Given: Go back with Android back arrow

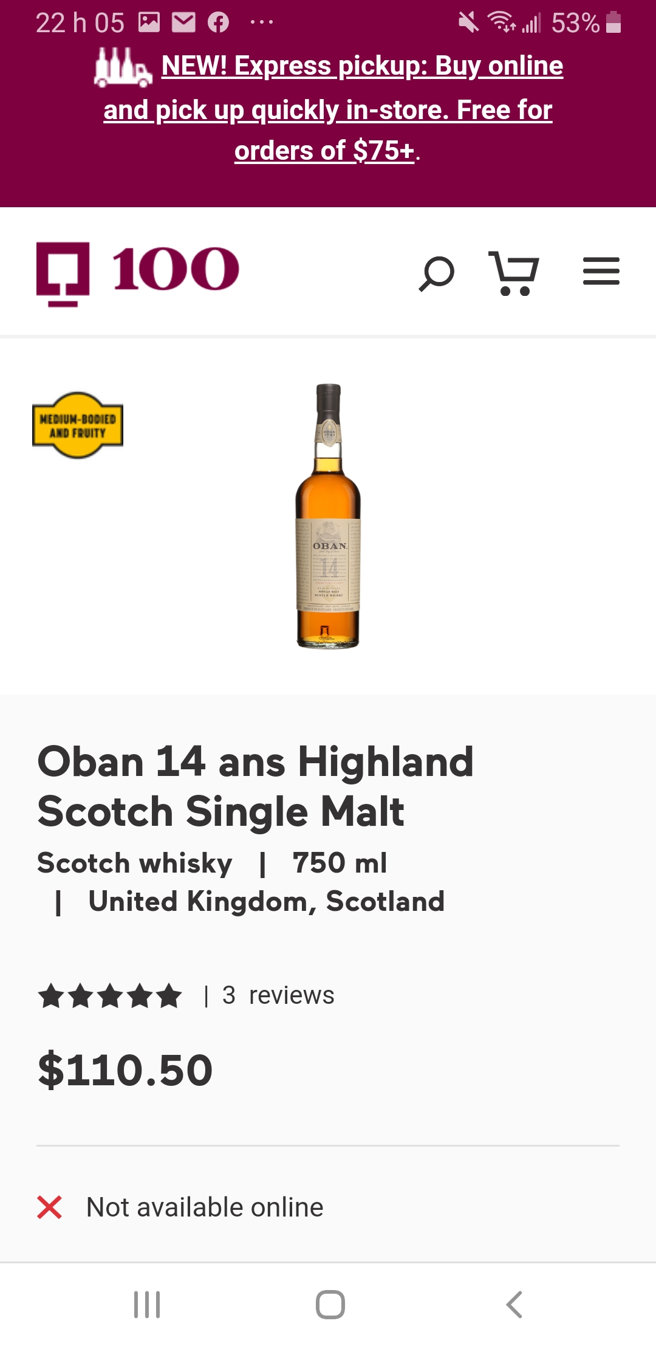Looking at the screenshot, I should click(514, 1305).
